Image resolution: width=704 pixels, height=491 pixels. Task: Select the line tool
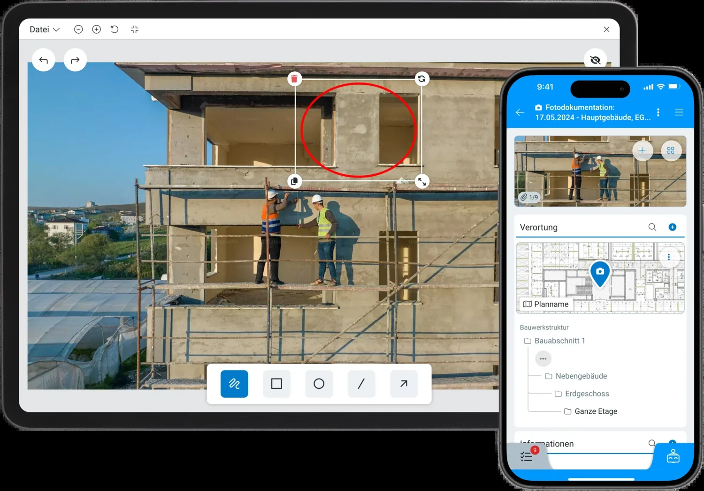[x=361, y=384]
